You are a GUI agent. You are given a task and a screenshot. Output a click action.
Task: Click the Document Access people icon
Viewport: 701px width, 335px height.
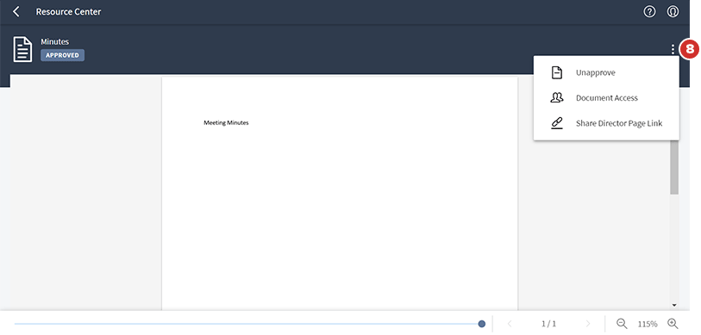(x=557, y=98)
